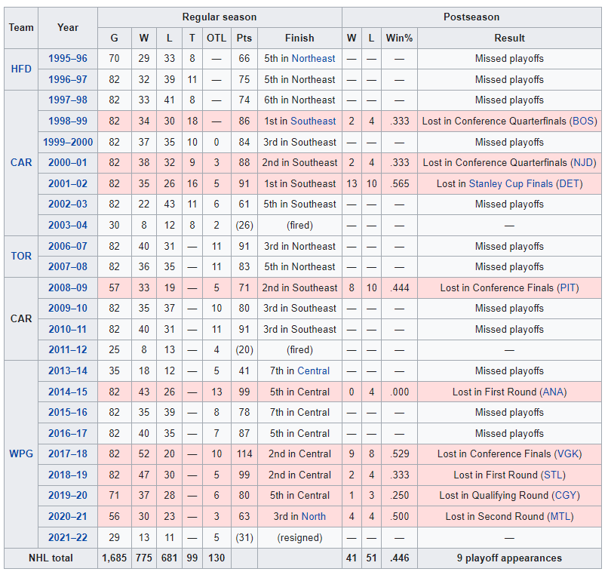Click the DET opponent link
This screenshot has height=578, width=608.
[x=569, y=183]
